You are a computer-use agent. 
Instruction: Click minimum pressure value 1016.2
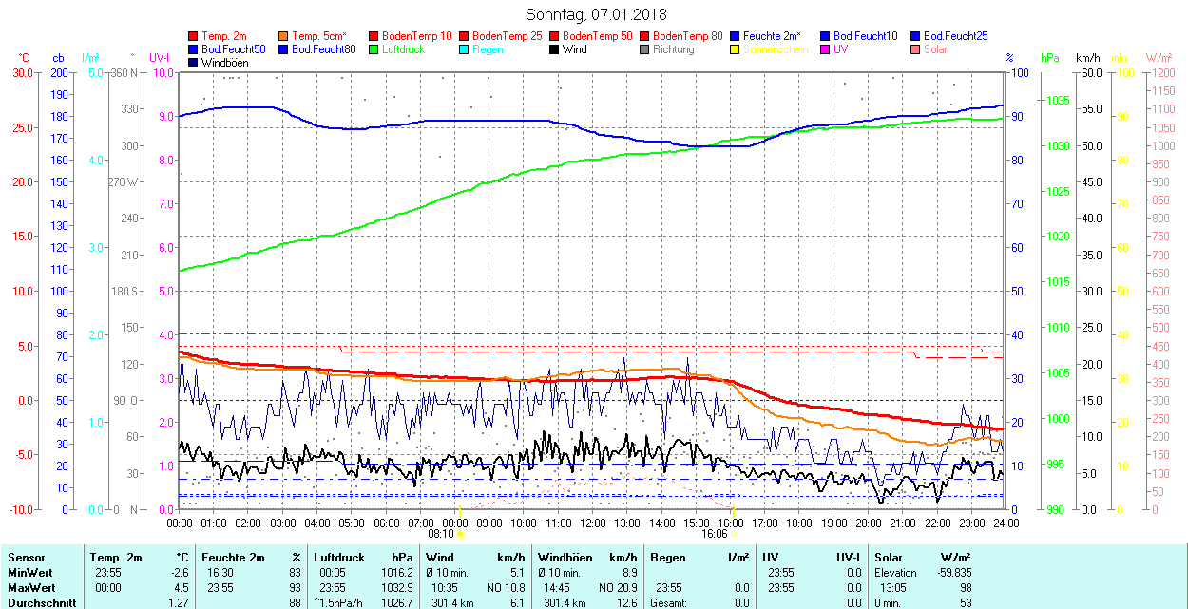click(x=397, y=573)
